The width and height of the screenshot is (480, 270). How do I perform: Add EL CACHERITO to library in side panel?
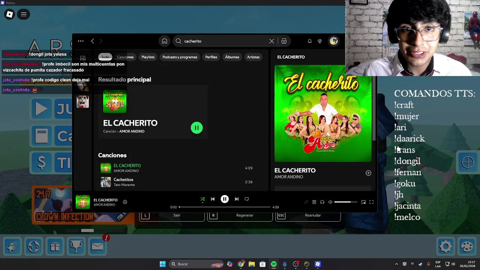pos(368,173)
